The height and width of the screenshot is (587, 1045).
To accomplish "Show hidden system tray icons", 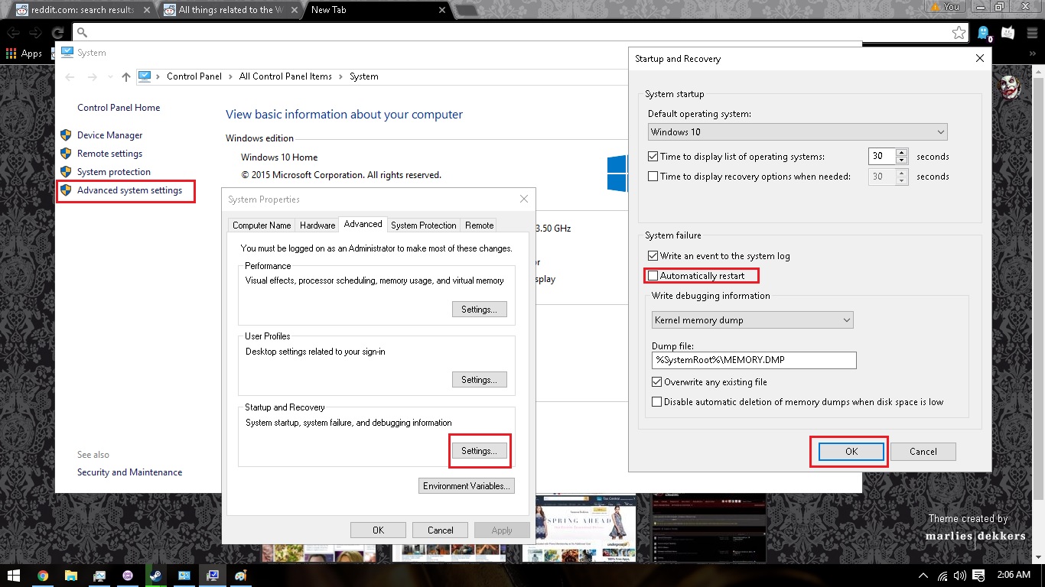I will coord(923,576).
